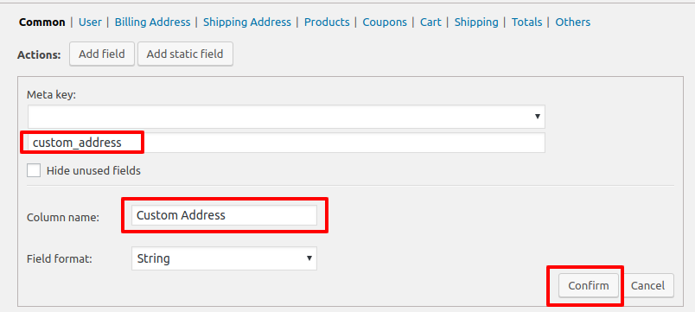Screen dimensions: 695x312
Task: Open the Totals tab
Action: (526, 22)
